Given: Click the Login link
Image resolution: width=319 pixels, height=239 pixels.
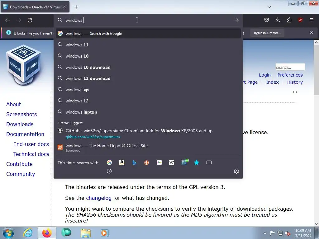Looking at the screenshot, I should click(x=265, y=75).
